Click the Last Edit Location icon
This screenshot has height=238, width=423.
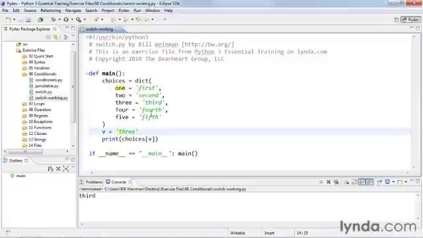pos(139,19)
